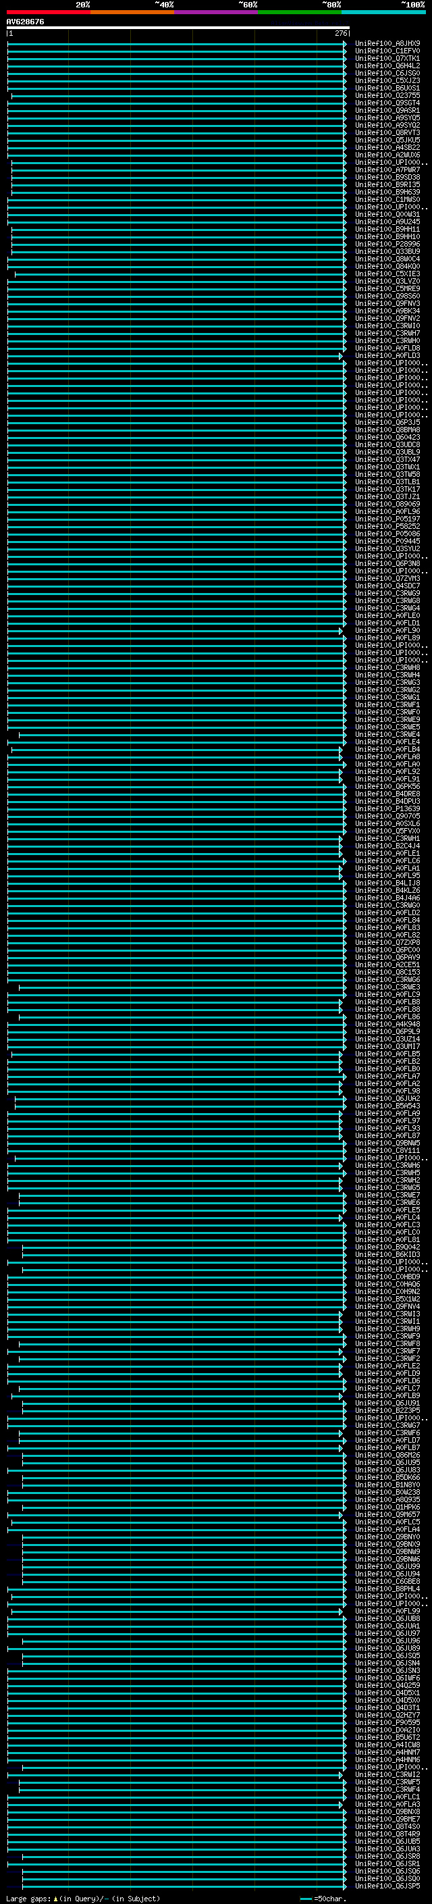Click the cyan ~100% identity legend segment
The image size is (432, 1904).
(383, 12)
